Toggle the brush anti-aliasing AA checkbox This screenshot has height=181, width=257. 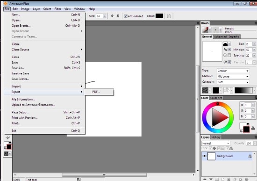[x=229, y=50]
